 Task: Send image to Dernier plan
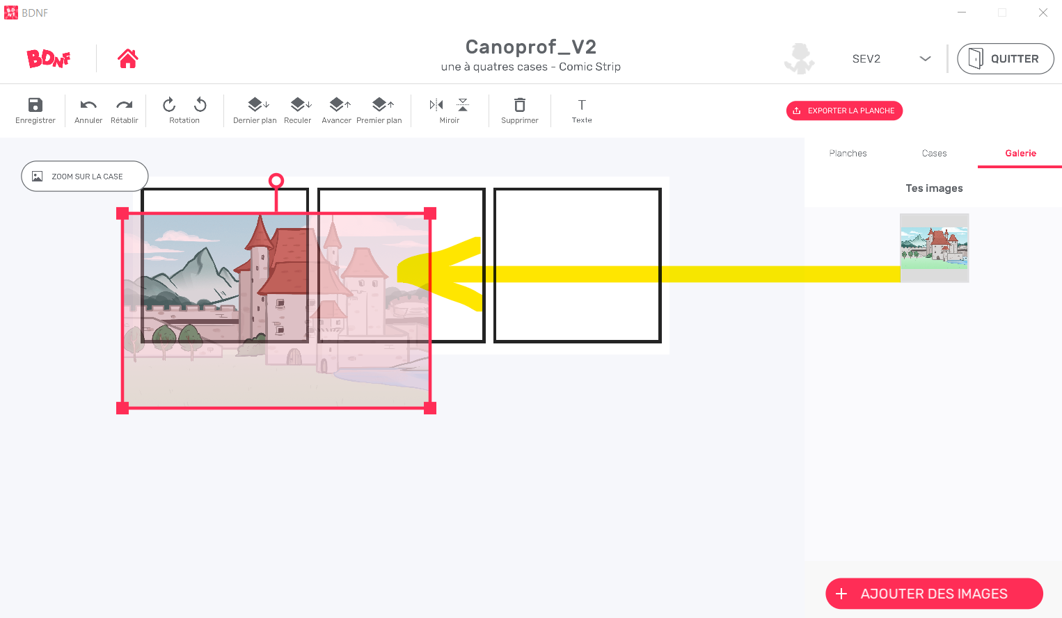(258, 105)
